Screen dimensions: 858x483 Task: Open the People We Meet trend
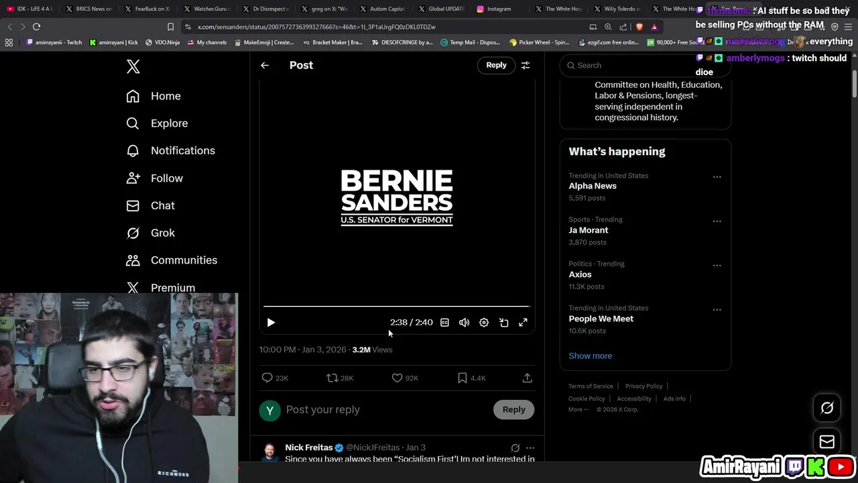(601, 319)
